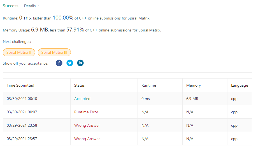Select the Language column header

tap(239, 86)
